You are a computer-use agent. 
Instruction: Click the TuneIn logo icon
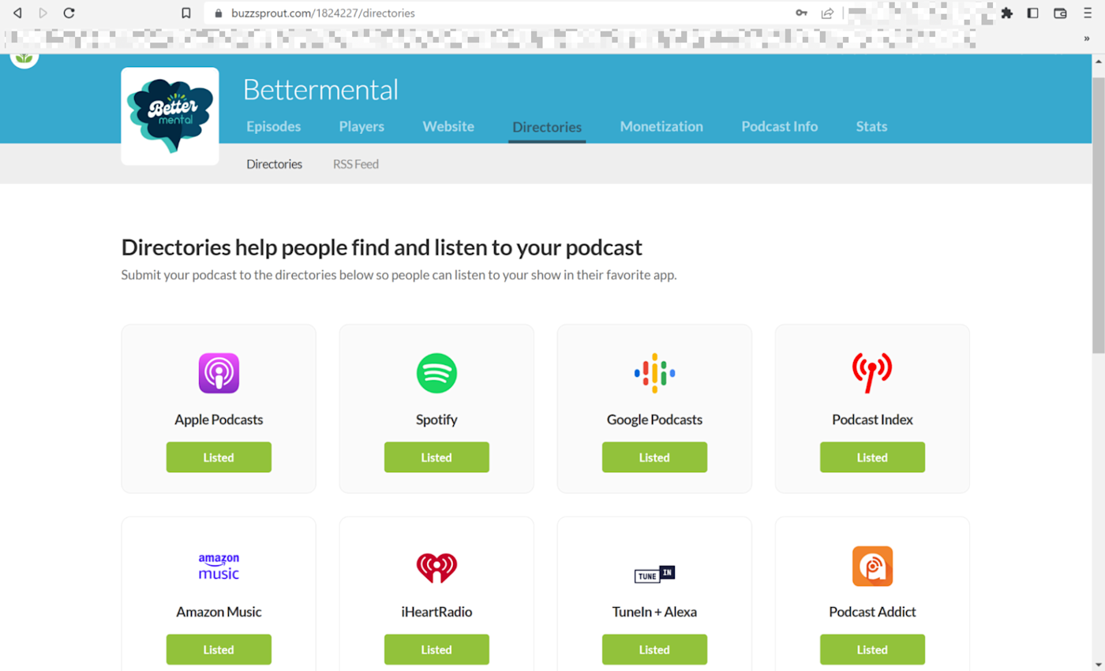[x=654, y=574]
